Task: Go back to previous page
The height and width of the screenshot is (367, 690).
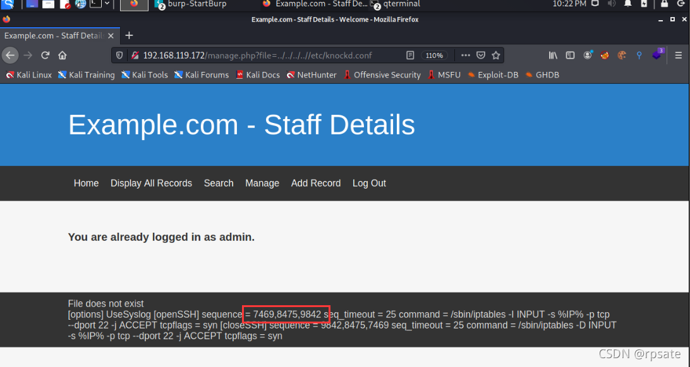Action: click(x=10, y=55)
